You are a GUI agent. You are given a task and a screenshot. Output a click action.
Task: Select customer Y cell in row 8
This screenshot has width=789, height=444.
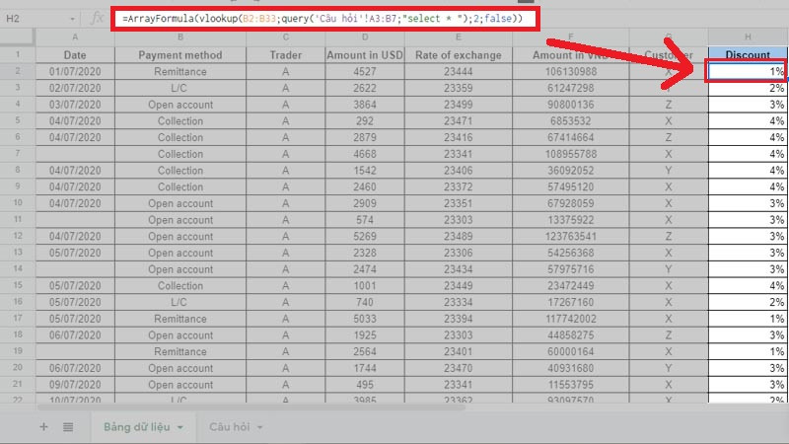pyautogui.click(x=669, y=170)
